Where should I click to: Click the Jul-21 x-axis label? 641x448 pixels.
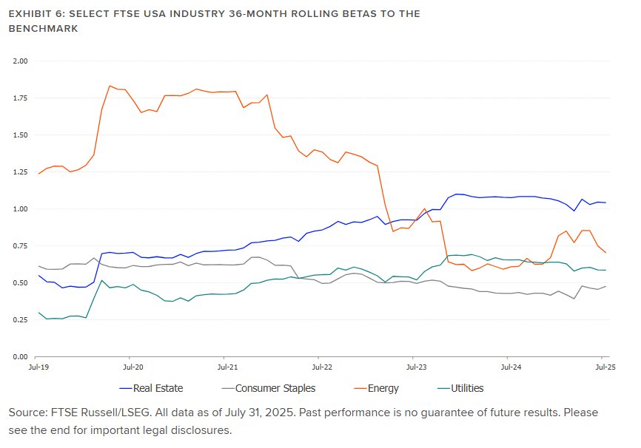(228, 366)
